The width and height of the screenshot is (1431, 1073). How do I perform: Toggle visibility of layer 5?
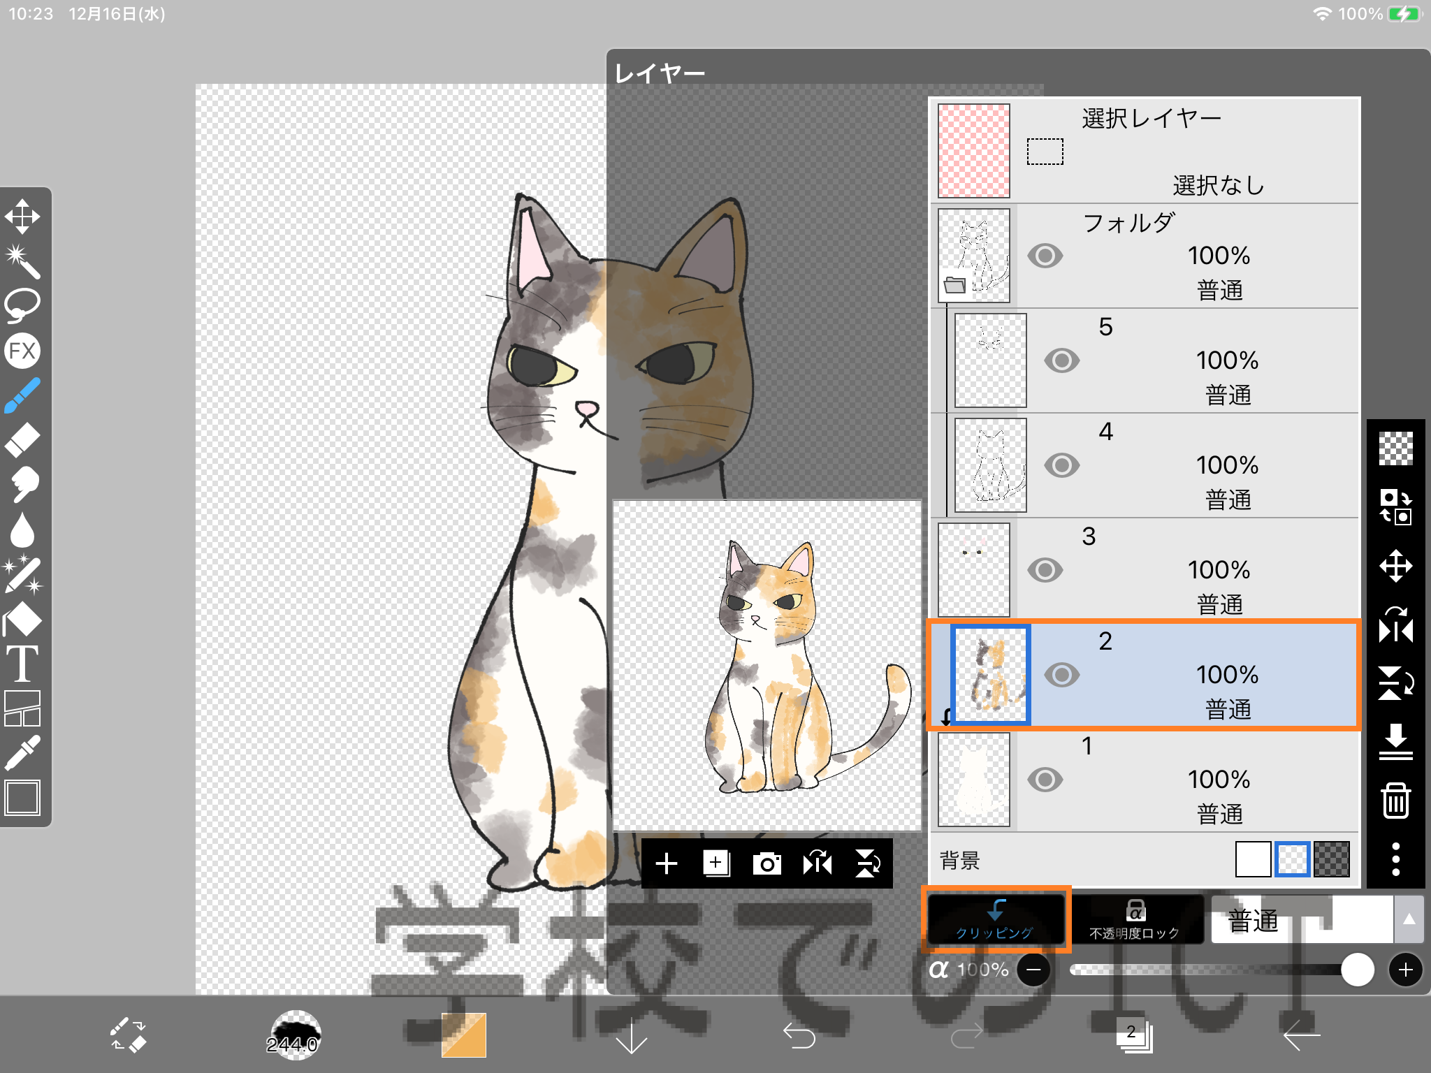1062,360
